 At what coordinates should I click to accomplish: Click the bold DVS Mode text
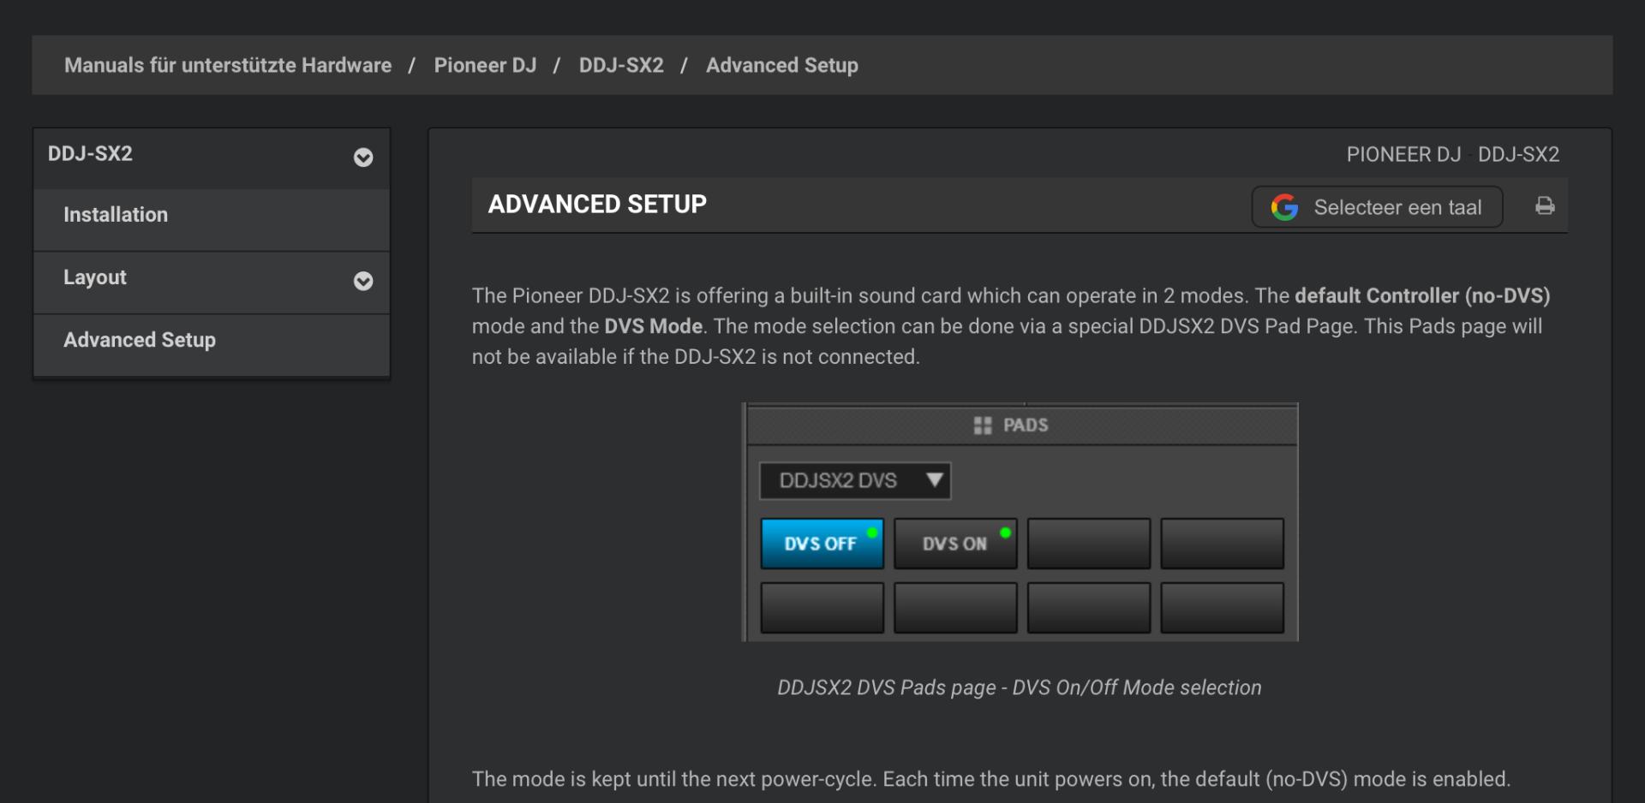pos(654,326)
